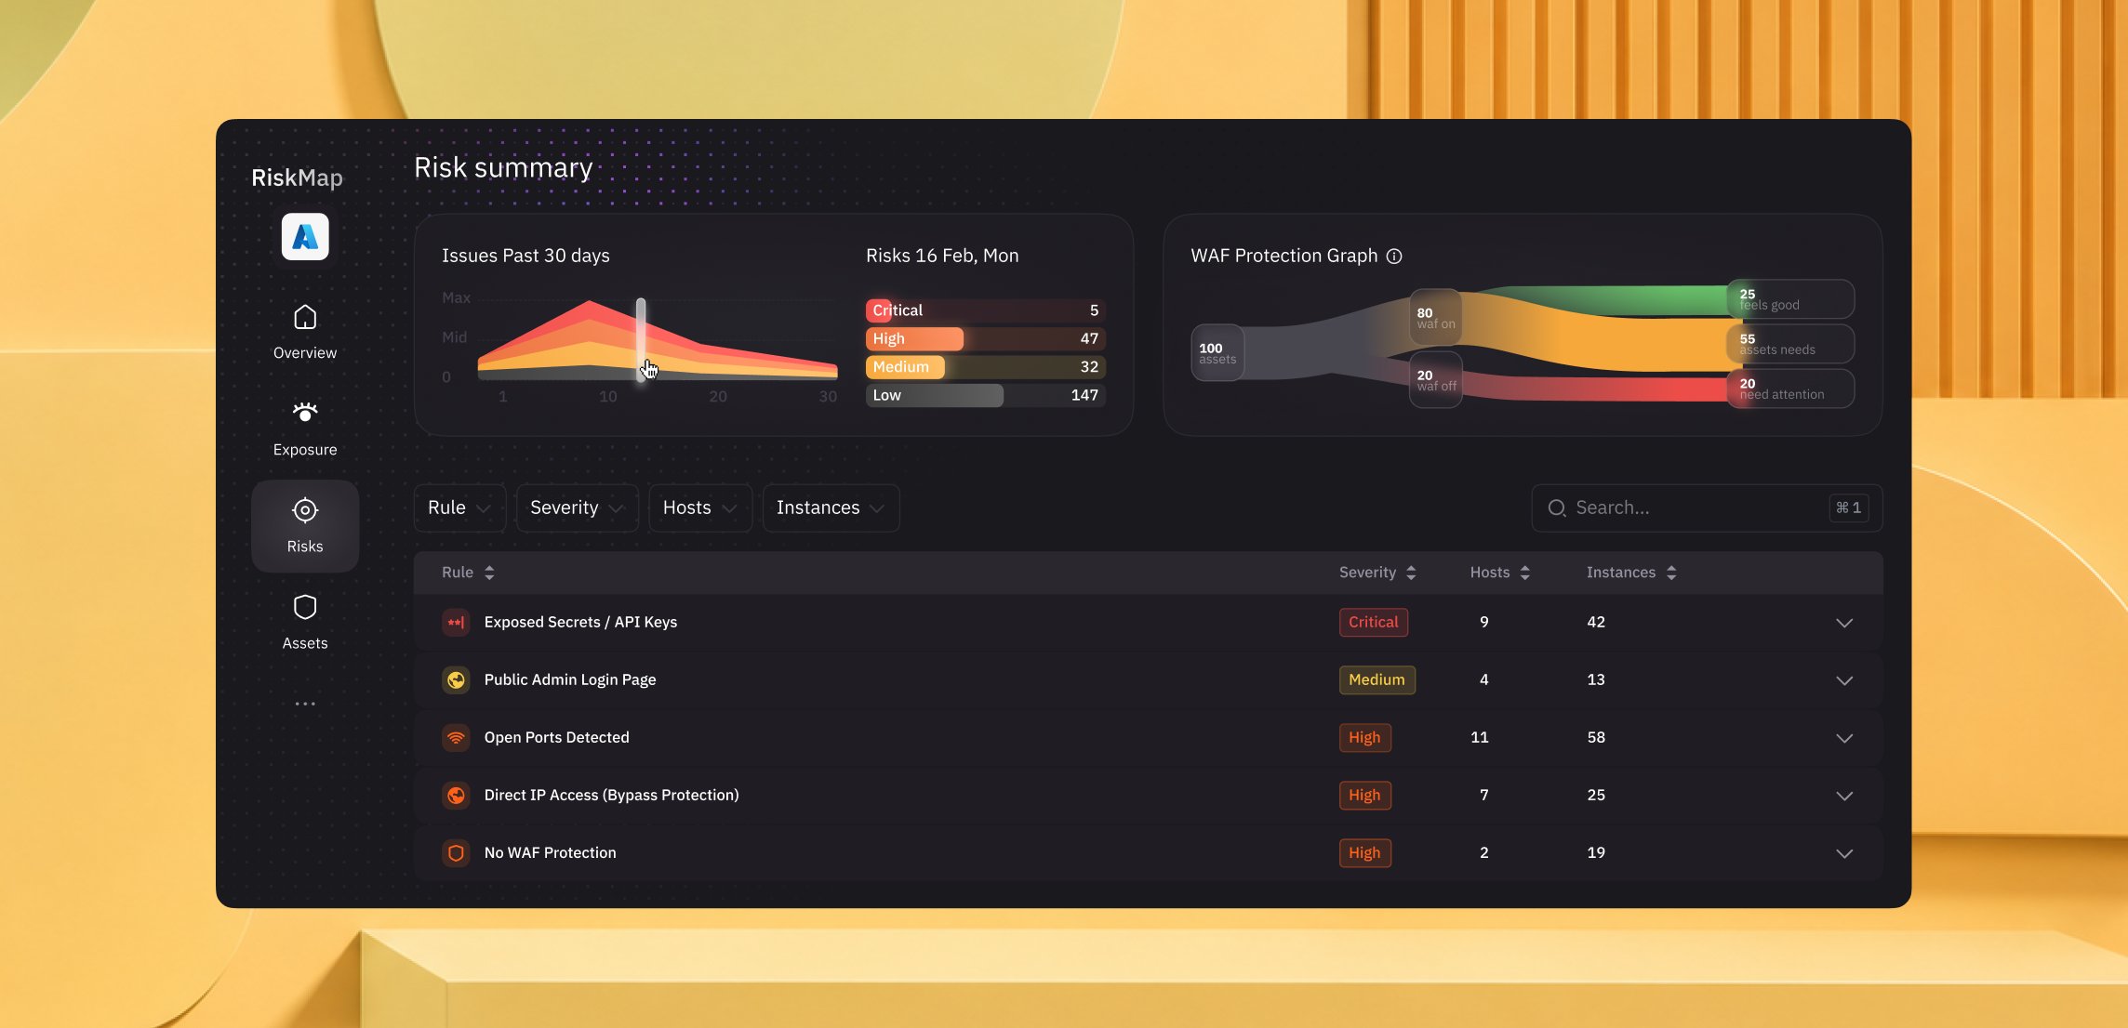The image size is (2128, 1028).
Task: Click the Direct IP Access rule icon
Action: [456, 796]
